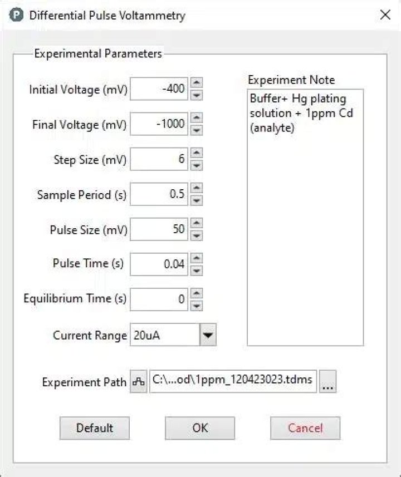Click the Experiment Path file field

pos(233,382)
